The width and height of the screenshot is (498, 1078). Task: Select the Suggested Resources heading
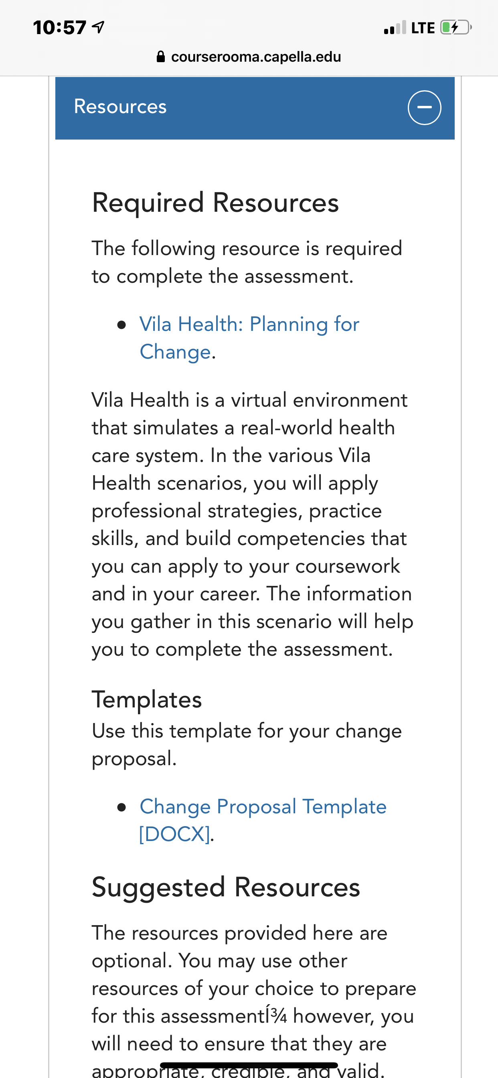(226, 887)
